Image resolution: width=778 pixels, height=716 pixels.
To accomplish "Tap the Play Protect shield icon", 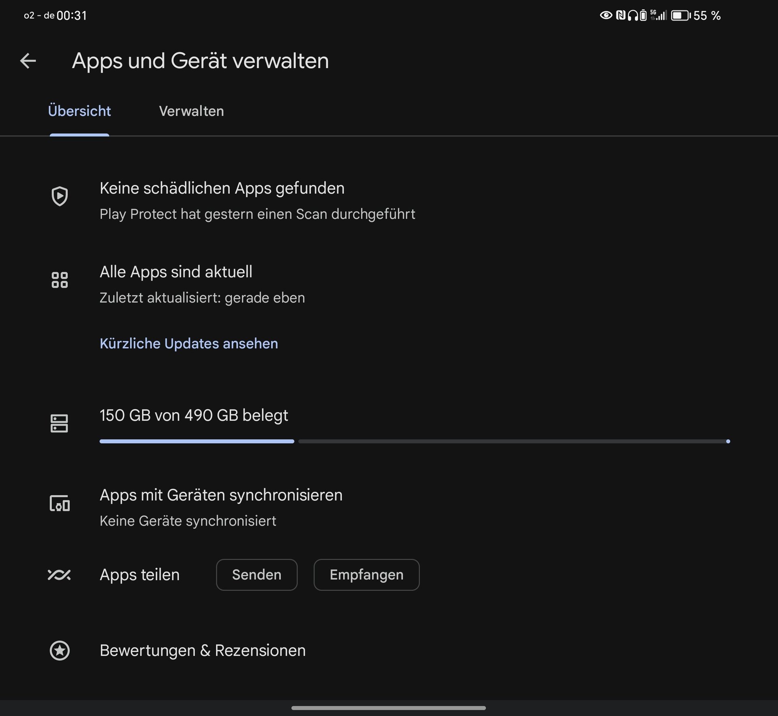I will [x=60, y=196].
